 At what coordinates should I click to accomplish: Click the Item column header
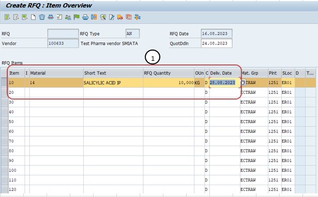coord(16,73)
